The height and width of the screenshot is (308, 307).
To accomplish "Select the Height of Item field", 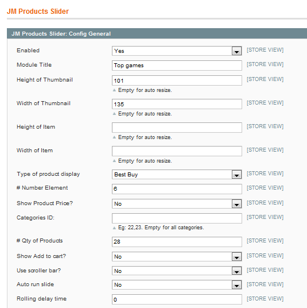I will point(177,128).
